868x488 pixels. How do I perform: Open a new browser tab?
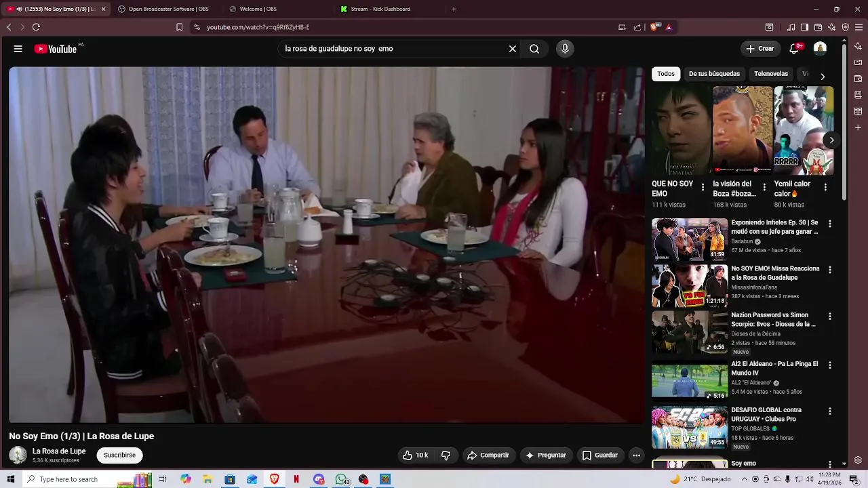pyautogui.click(x=454, y=9)
